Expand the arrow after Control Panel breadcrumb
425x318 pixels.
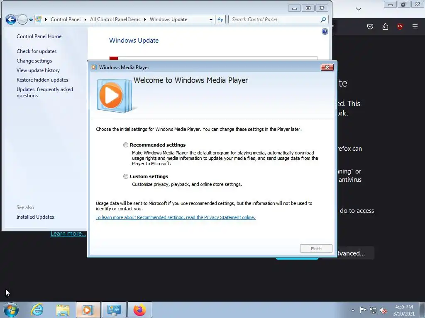[x=85, y=19]
